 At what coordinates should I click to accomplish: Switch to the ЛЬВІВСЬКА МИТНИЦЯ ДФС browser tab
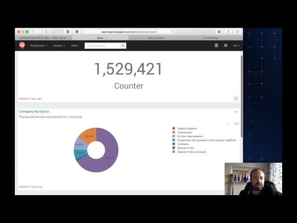[43, 38]
